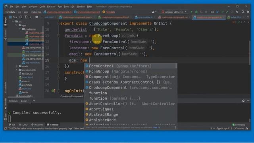
Task: Select the Local terminal session tab
Action: click(x=24, y=101)
